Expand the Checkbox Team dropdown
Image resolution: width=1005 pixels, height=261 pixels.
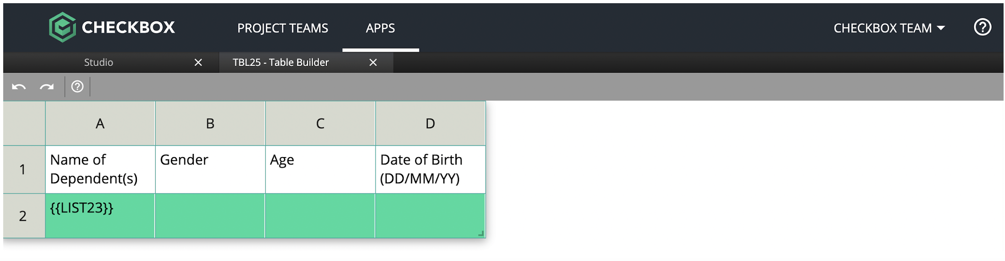coord(889,28)
